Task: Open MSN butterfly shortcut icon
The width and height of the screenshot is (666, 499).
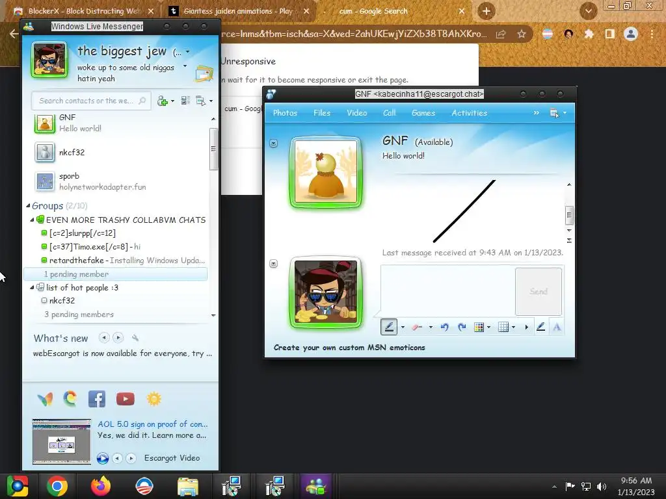Action: (x=45, y=399)
